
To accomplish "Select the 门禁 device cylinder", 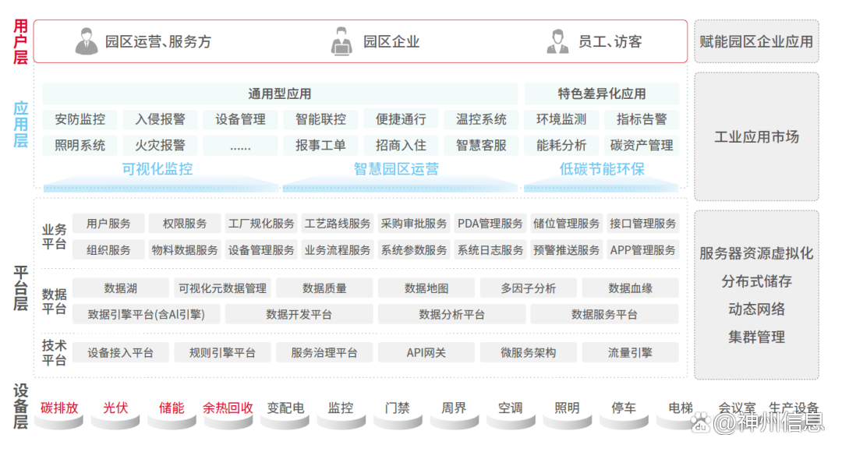I will 398,422.
